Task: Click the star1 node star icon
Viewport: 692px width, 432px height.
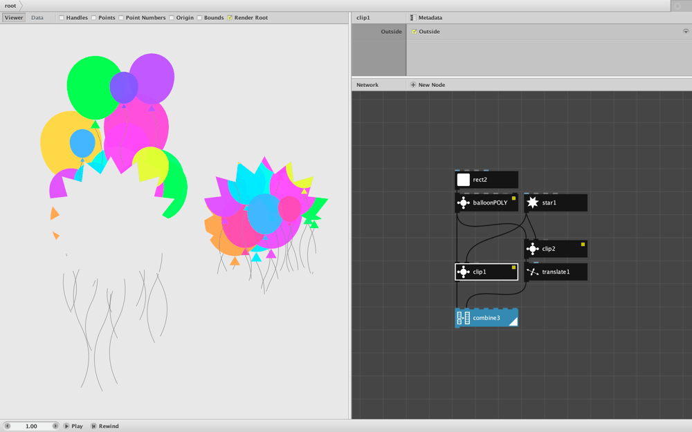Action: [x=532, y=203]
